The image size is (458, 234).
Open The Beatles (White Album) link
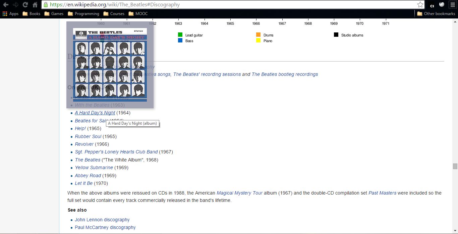pos(88,160)
